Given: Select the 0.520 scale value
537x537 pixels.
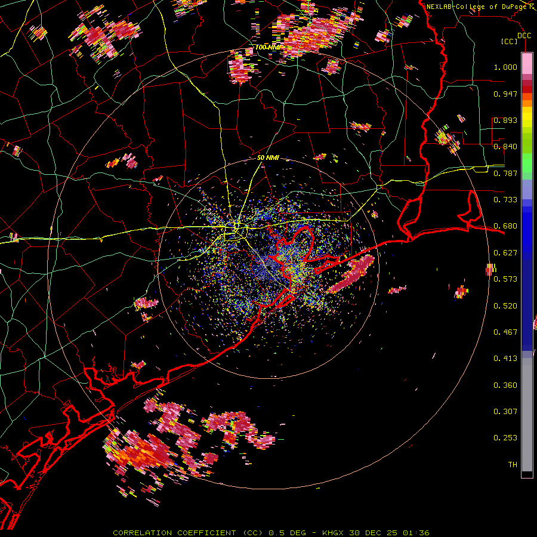Looking at the screenshot, I should pyautogui.click(x=505, y=306).
